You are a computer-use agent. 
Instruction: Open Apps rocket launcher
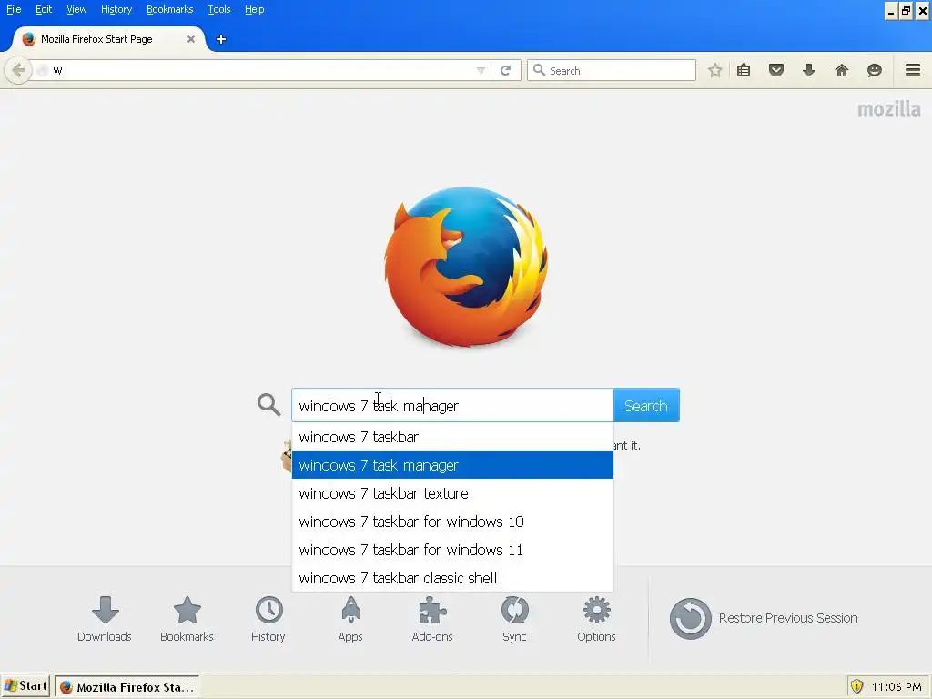coord(350,619)
